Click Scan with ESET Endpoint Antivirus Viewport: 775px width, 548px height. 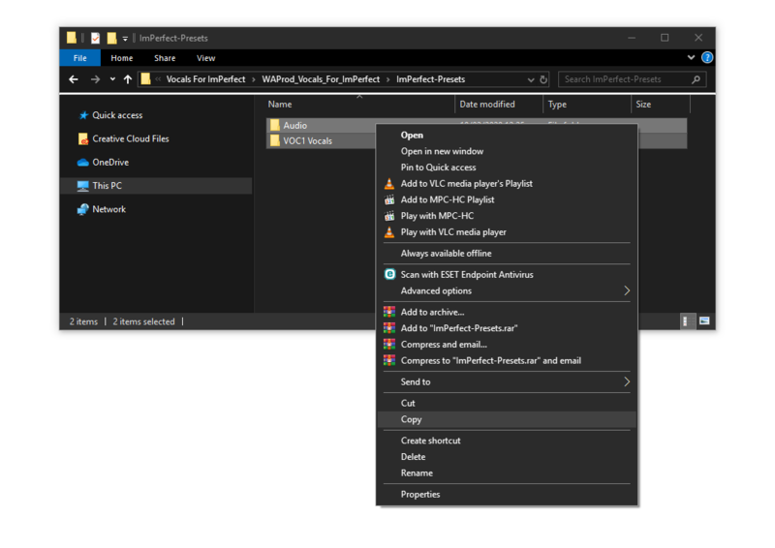click(467, 275)
